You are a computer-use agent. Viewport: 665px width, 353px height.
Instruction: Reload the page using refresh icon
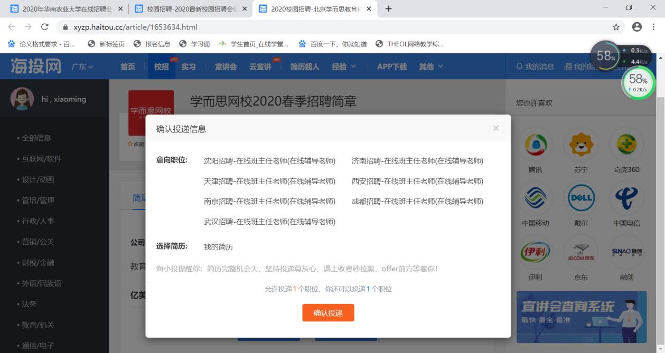44,27
